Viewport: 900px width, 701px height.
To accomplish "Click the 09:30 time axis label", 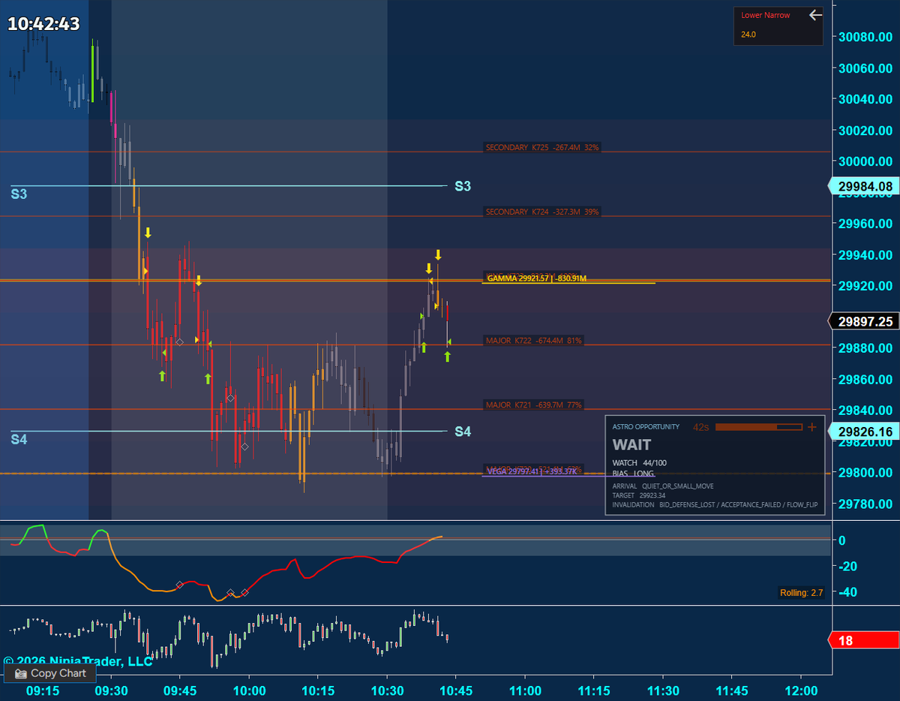I will point(112,690).
